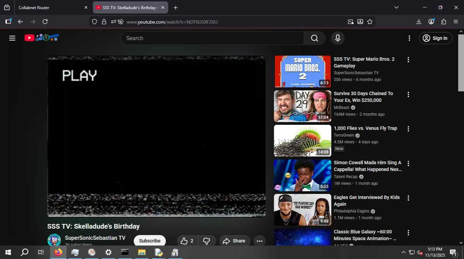464x259 pixels.
Task: Open the YouTube guide hamburger menu
Action: pyautogui.click(x=12, y=38)
